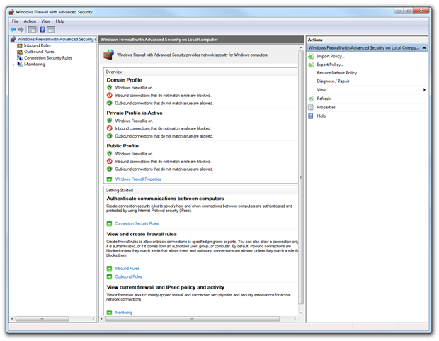Click the Getting Started section label
This screenshot has height=341, width=439.
click(x=119, y=191)
